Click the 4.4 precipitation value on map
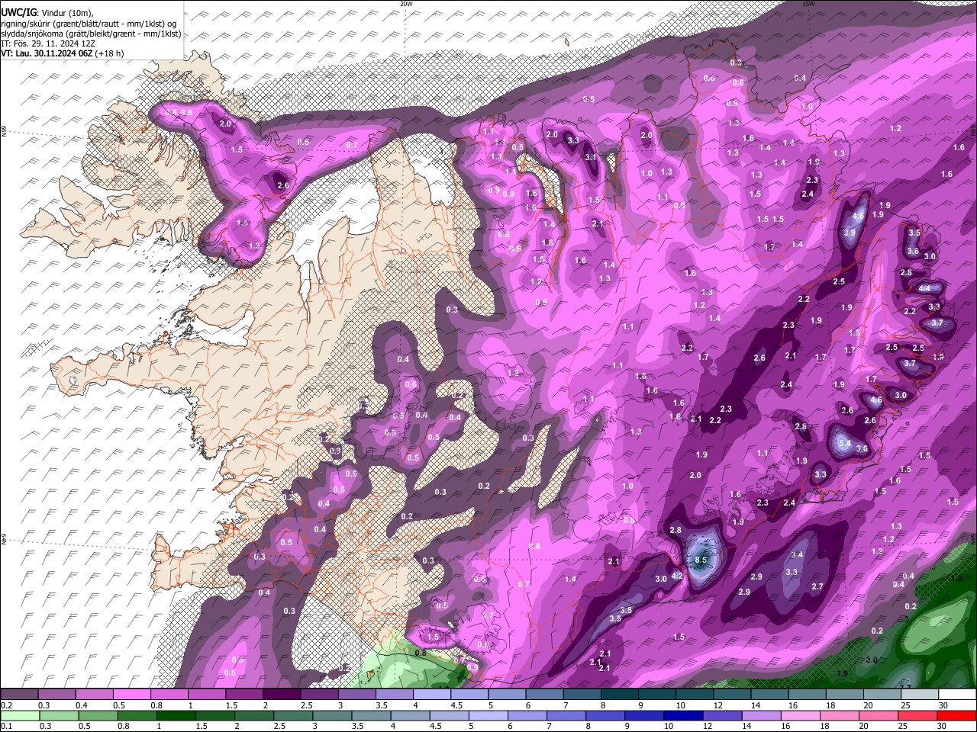The width and height of the screenshot is (977, 732). click(924, 288)
